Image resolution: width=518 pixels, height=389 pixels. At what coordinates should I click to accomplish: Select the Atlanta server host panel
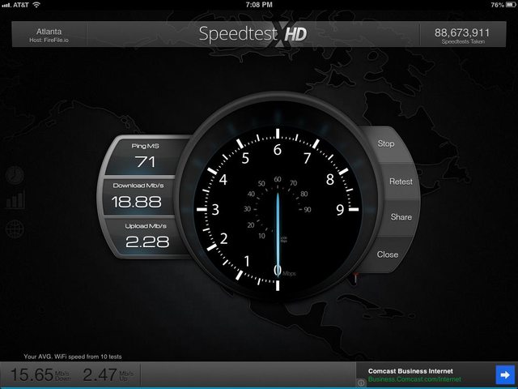[x=49, y=34]
